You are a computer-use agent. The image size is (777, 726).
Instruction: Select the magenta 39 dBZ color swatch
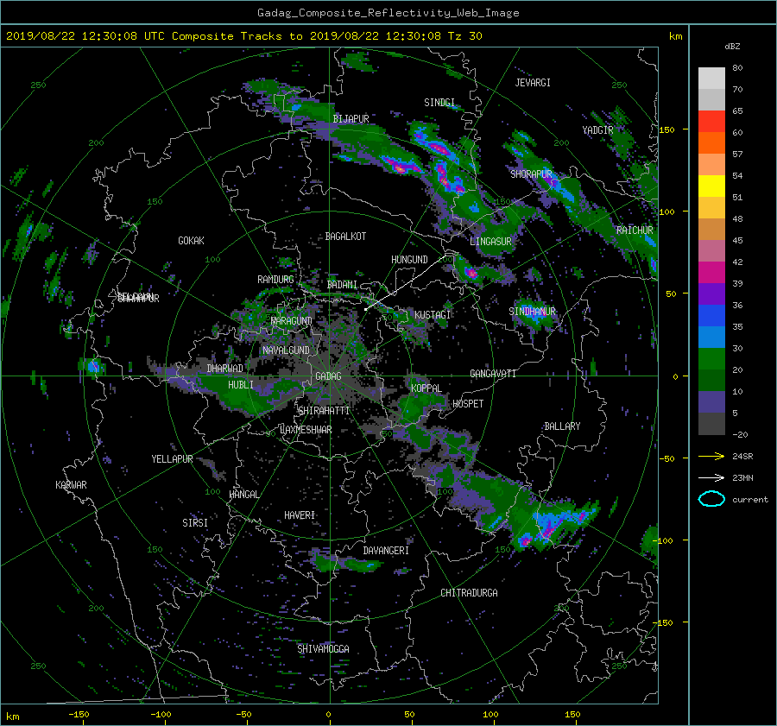[x=711, y=273]
